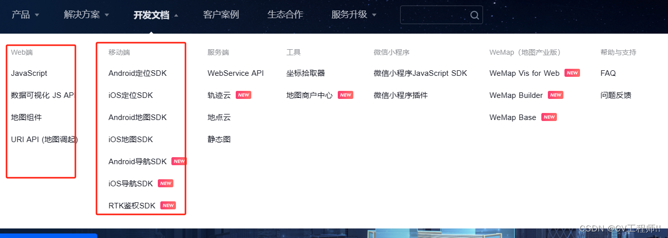Open iOS导航SDK link
Screen dimensions: 668x238
tap(131, 184)
